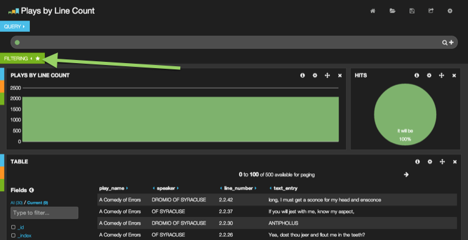This screenshot has height=240, width=468.
Task: Check the _index field checkbox
Action: tap(13, 236)
